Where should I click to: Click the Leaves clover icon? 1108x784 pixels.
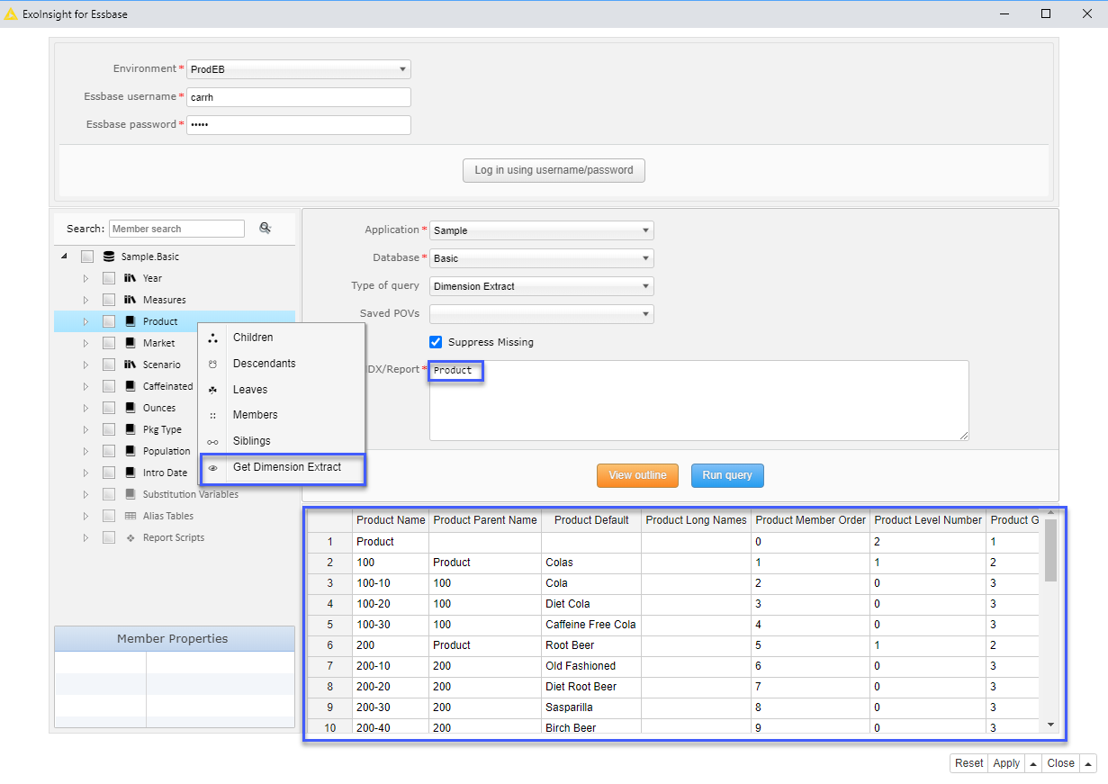pyautogui.click(x=212, y=390)
